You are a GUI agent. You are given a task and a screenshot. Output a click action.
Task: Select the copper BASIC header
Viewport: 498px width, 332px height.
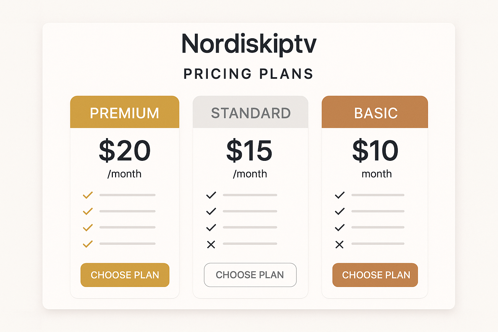(x=375, y=112)
